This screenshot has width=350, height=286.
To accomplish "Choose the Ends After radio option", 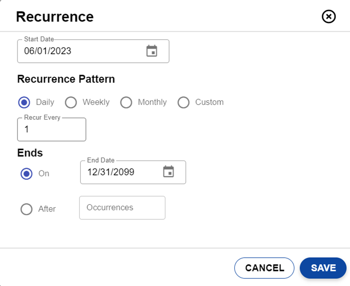I will coord(27,209).
